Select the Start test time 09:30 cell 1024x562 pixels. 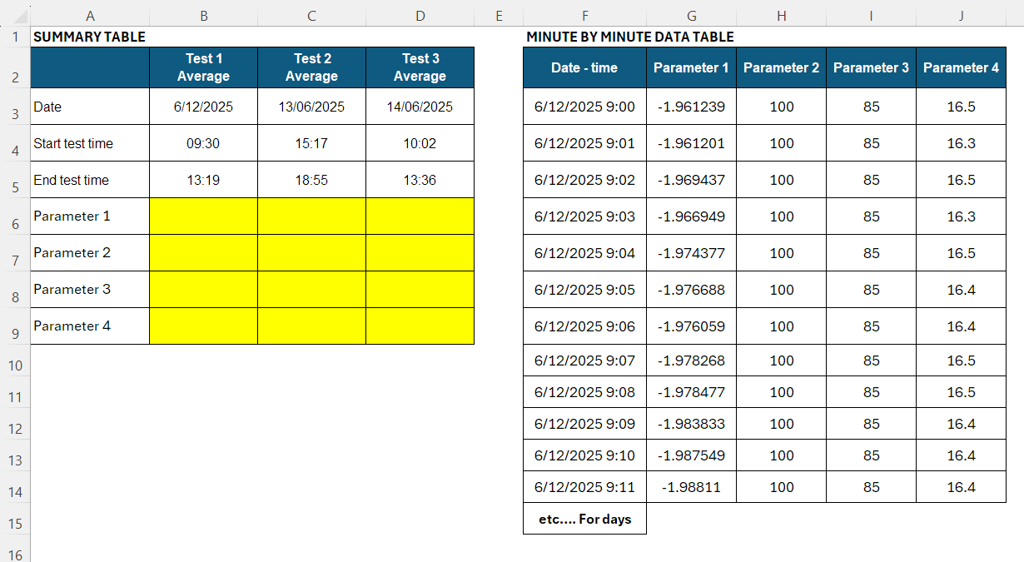coord(203,142)
